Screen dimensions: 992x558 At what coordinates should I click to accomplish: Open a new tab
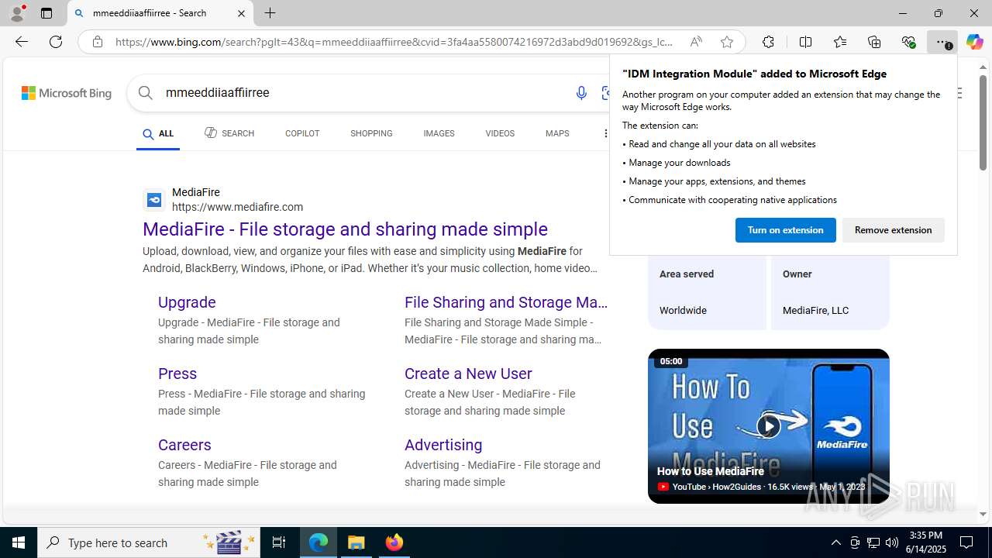tap(270, 13)
